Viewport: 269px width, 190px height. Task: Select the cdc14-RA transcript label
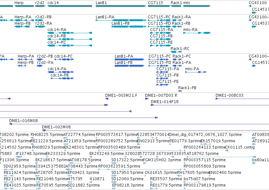click(57, 30)
